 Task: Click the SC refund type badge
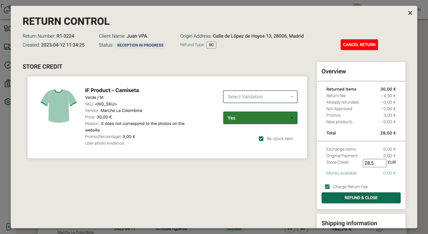click(212, 45)
